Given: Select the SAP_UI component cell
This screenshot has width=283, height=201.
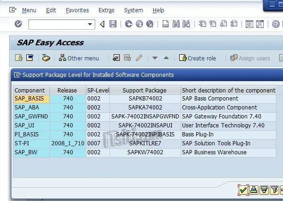Looking at the screenshot, I should tap(32, 126).
